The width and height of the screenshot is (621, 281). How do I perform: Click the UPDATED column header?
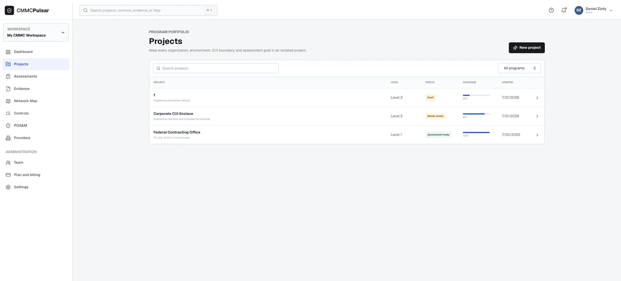tap(507, 83)
